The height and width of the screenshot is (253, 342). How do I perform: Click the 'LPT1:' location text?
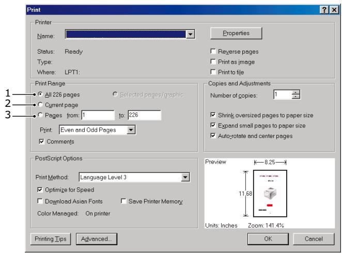[x=72, y=72]
